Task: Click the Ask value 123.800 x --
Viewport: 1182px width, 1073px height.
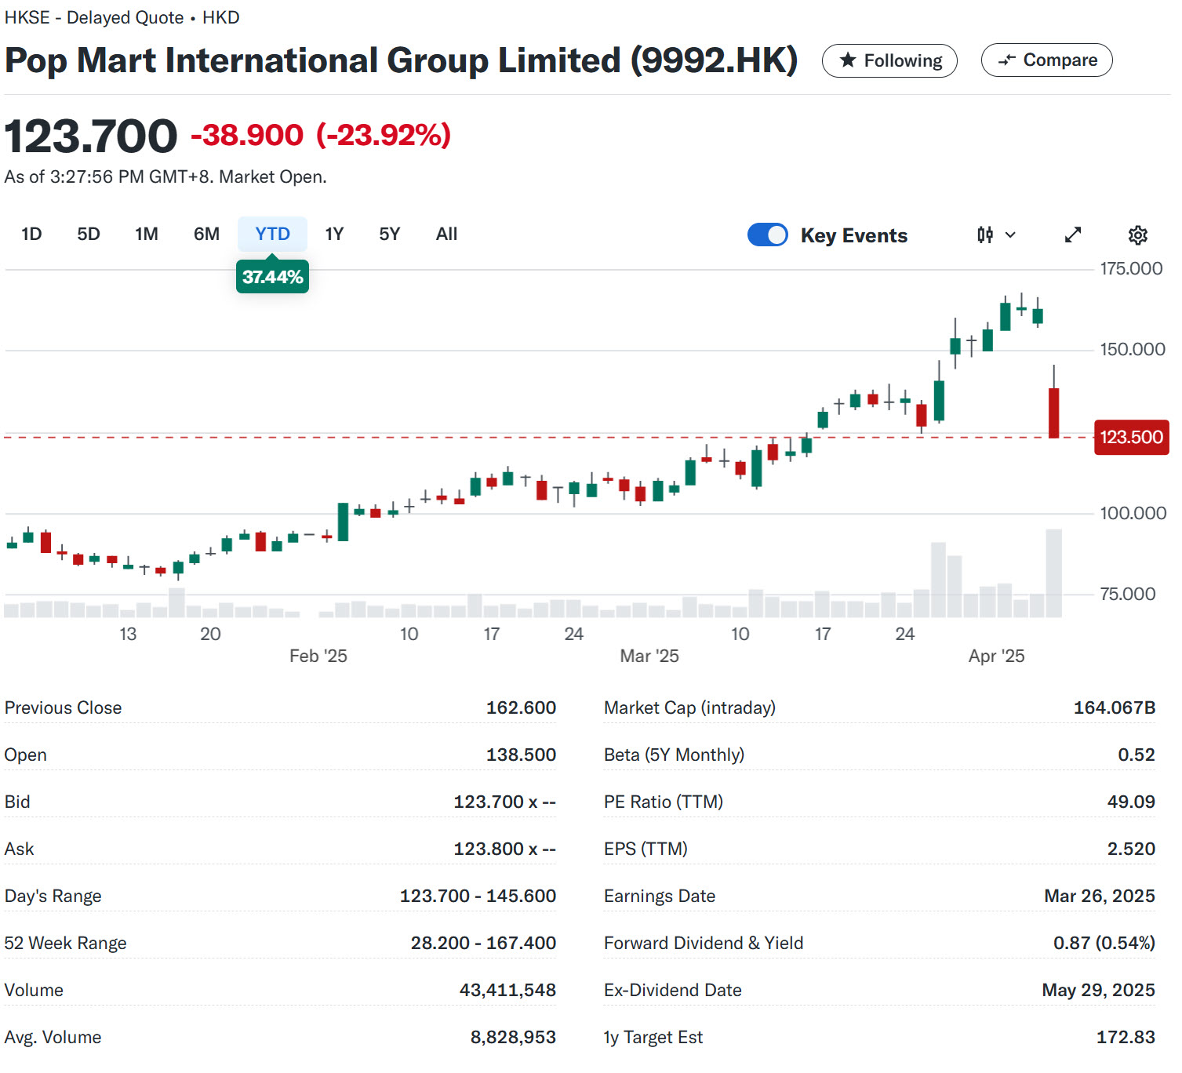Action: (x=504, y=849)
